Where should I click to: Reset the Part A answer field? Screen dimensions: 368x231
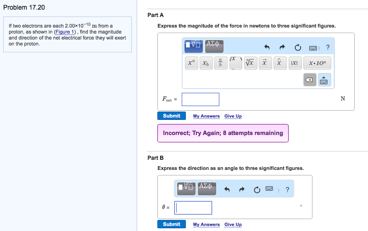click(298, 47)
